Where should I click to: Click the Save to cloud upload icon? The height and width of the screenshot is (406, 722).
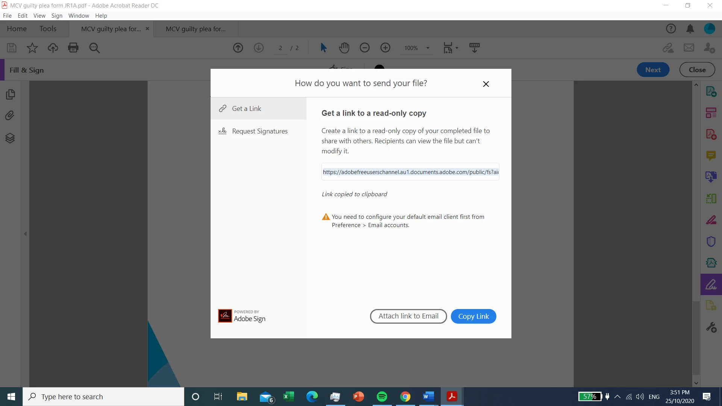point(53,48)
